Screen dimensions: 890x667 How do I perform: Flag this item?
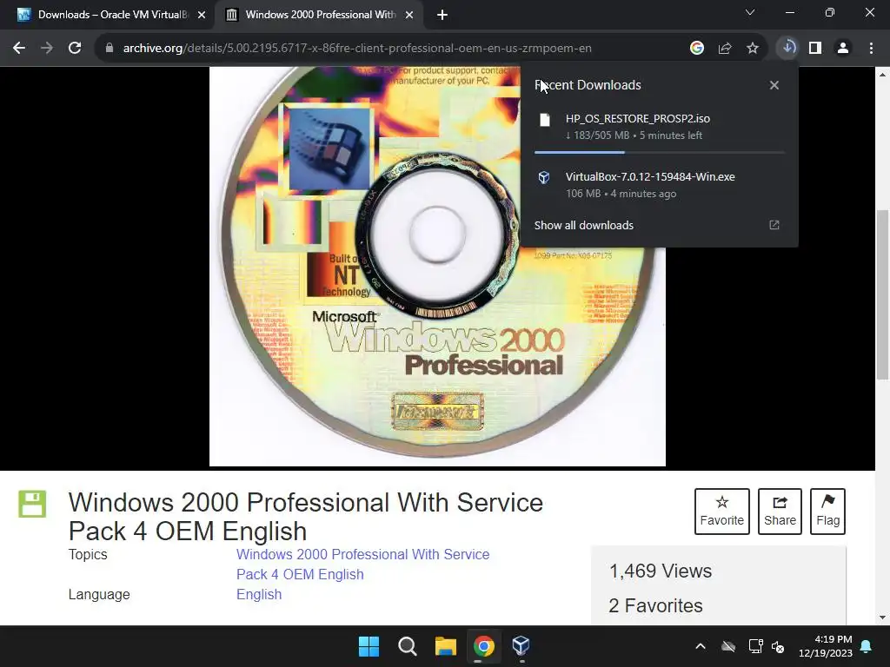point(827,511)
